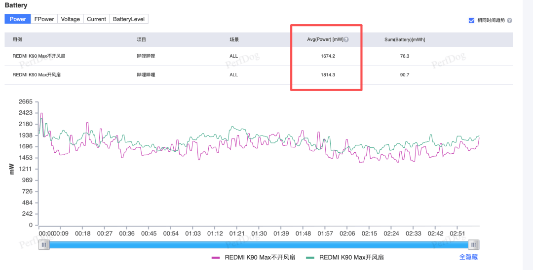Toggle legend REDMI K90 Max不开风扇 series
The height and width of the screenshot is (270, 533).
253,258
